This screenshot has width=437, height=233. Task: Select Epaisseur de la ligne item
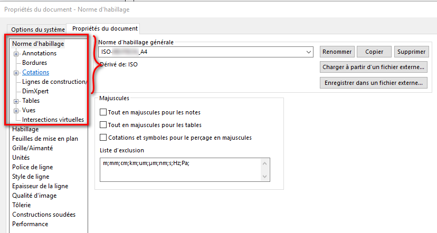[40, 186]
